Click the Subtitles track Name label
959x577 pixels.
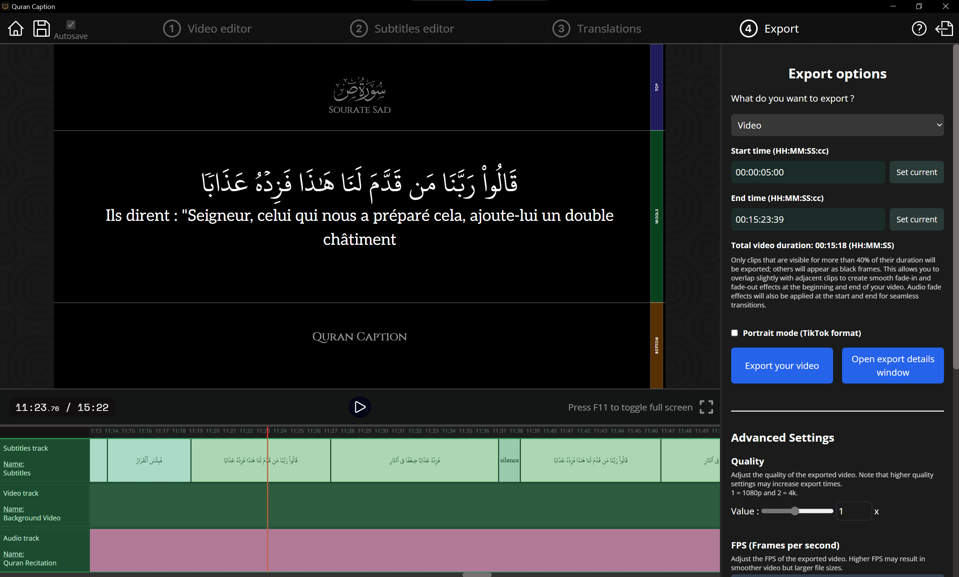coord(13,464)
